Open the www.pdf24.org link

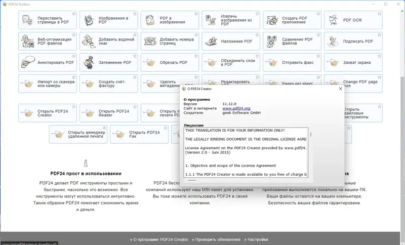pos(236,108)
